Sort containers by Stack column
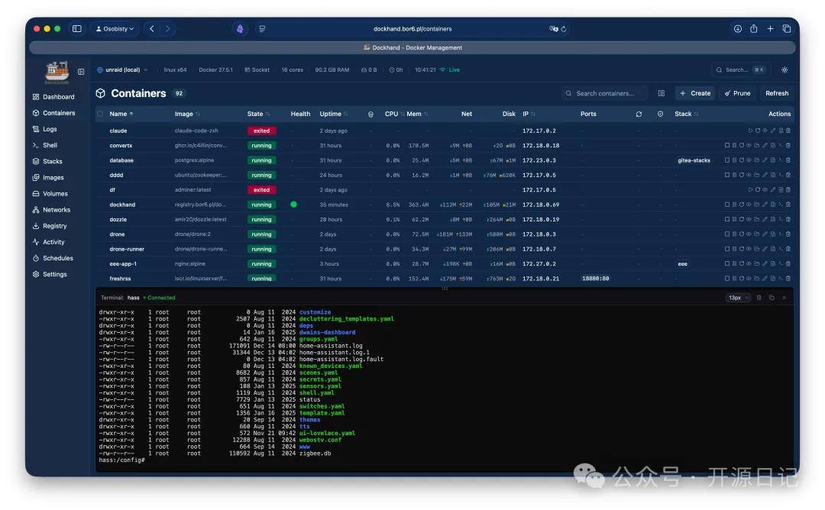 686,114
